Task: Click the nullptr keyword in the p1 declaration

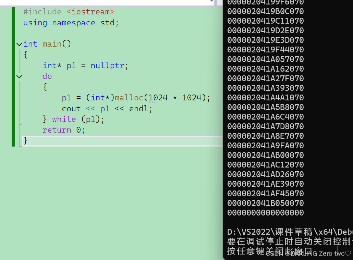Action: point(107,65)
